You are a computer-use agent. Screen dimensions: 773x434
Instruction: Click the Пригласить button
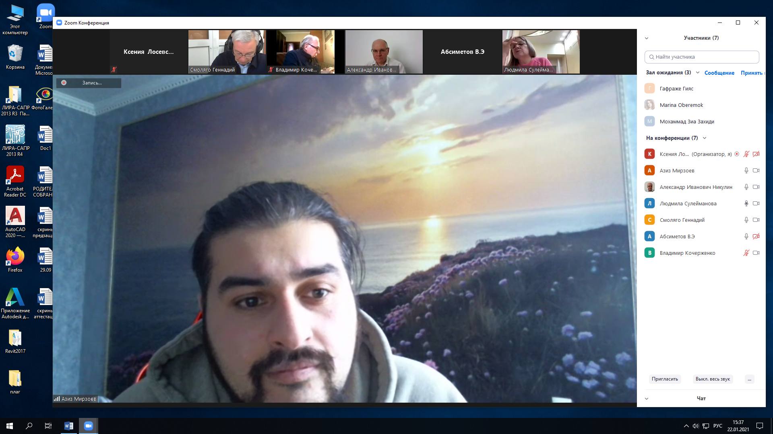click(x=665, y=379)
